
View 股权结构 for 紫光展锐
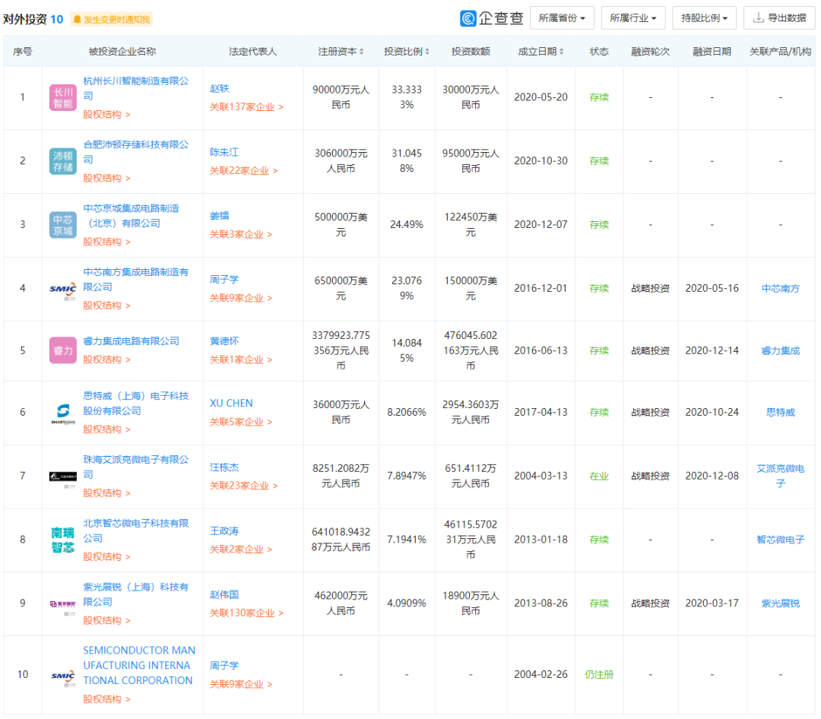point(106,620)
